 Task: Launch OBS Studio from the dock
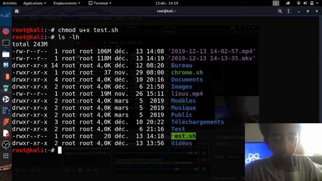(x=6, y=144)
